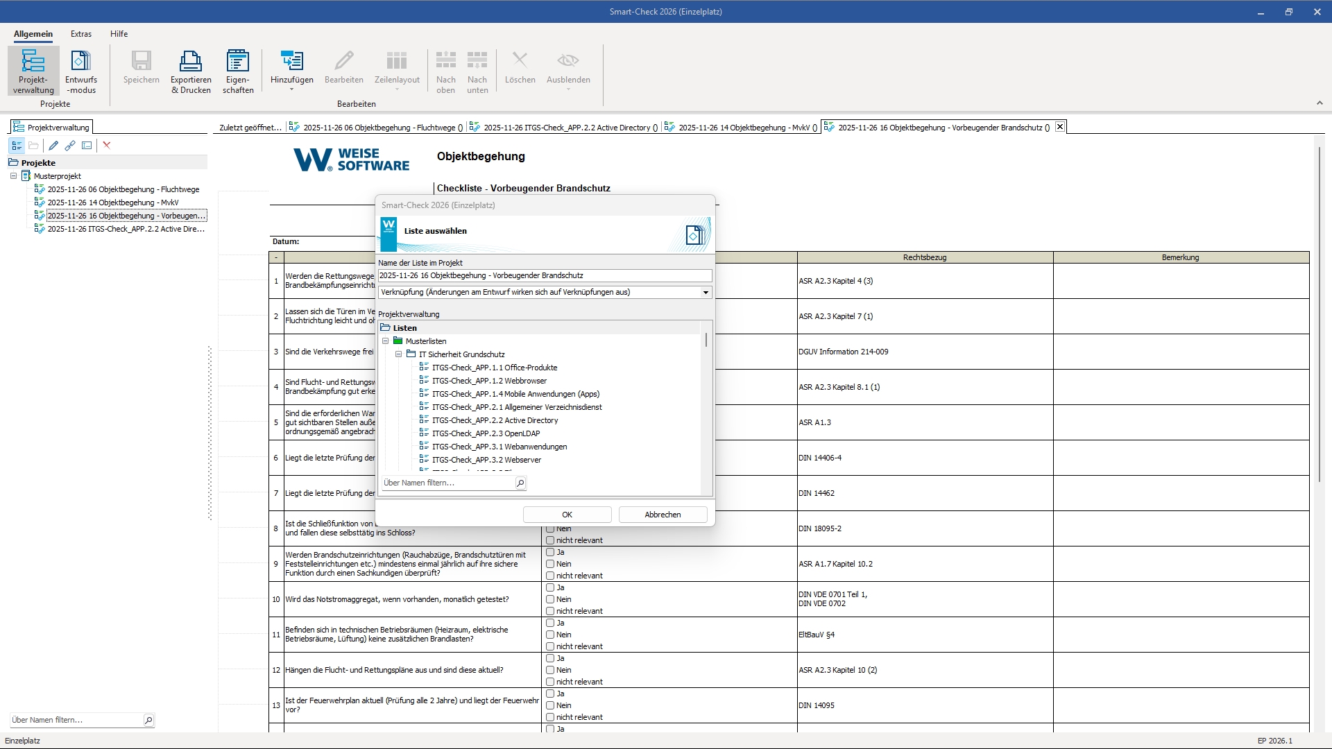Click the OK button in dialog
Viewport: 1332px width, 749px height.
[x=567, y=515]
